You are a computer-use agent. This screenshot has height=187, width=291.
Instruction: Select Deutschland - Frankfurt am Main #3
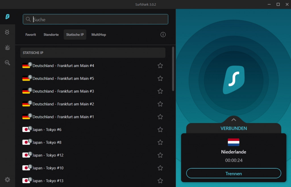(63, 91)
